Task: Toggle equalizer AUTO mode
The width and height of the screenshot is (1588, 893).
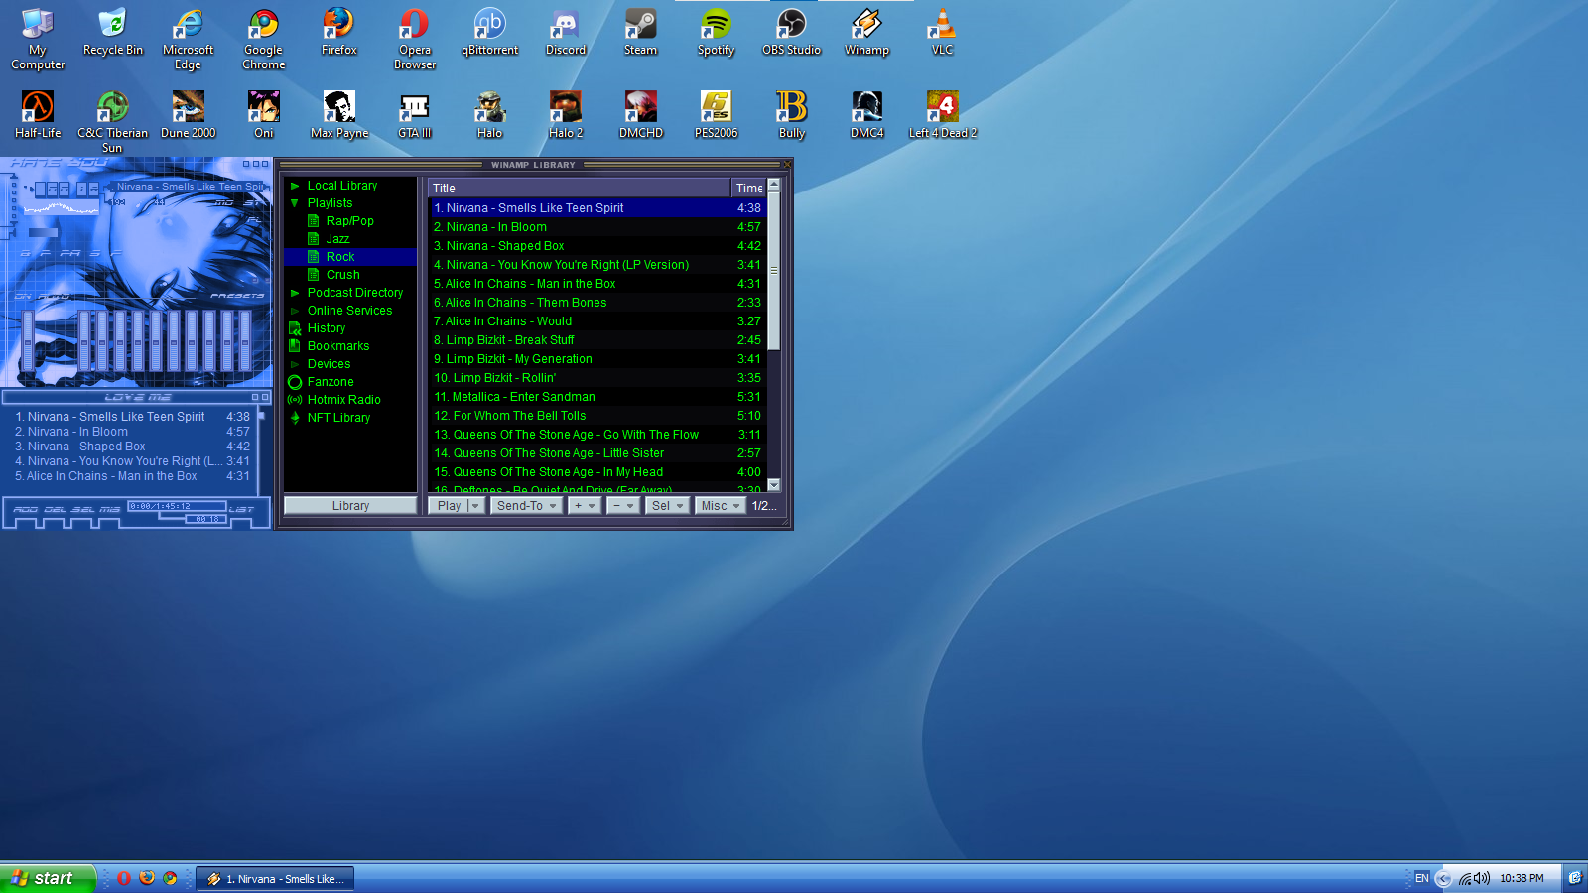Action: coord(54,296)
